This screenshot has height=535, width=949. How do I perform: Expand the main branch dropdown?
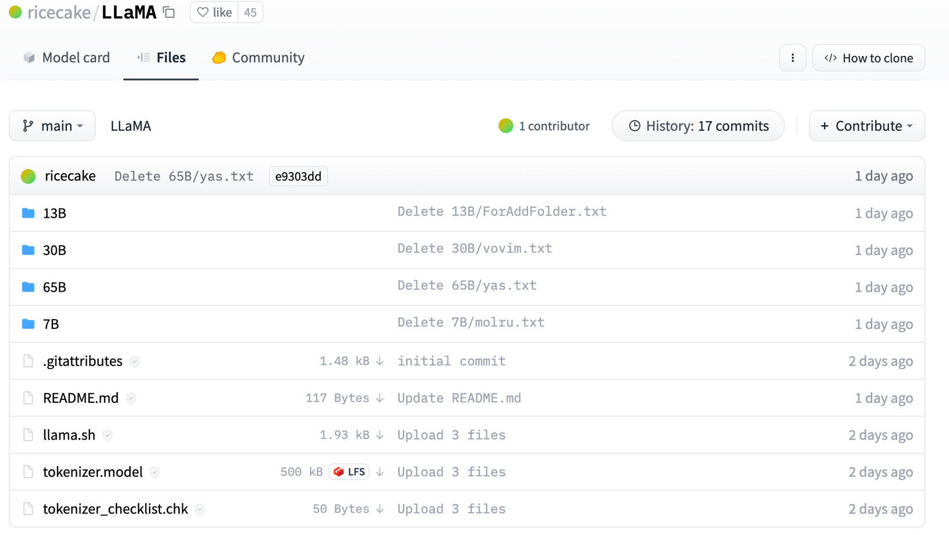[x=52, y=126]
